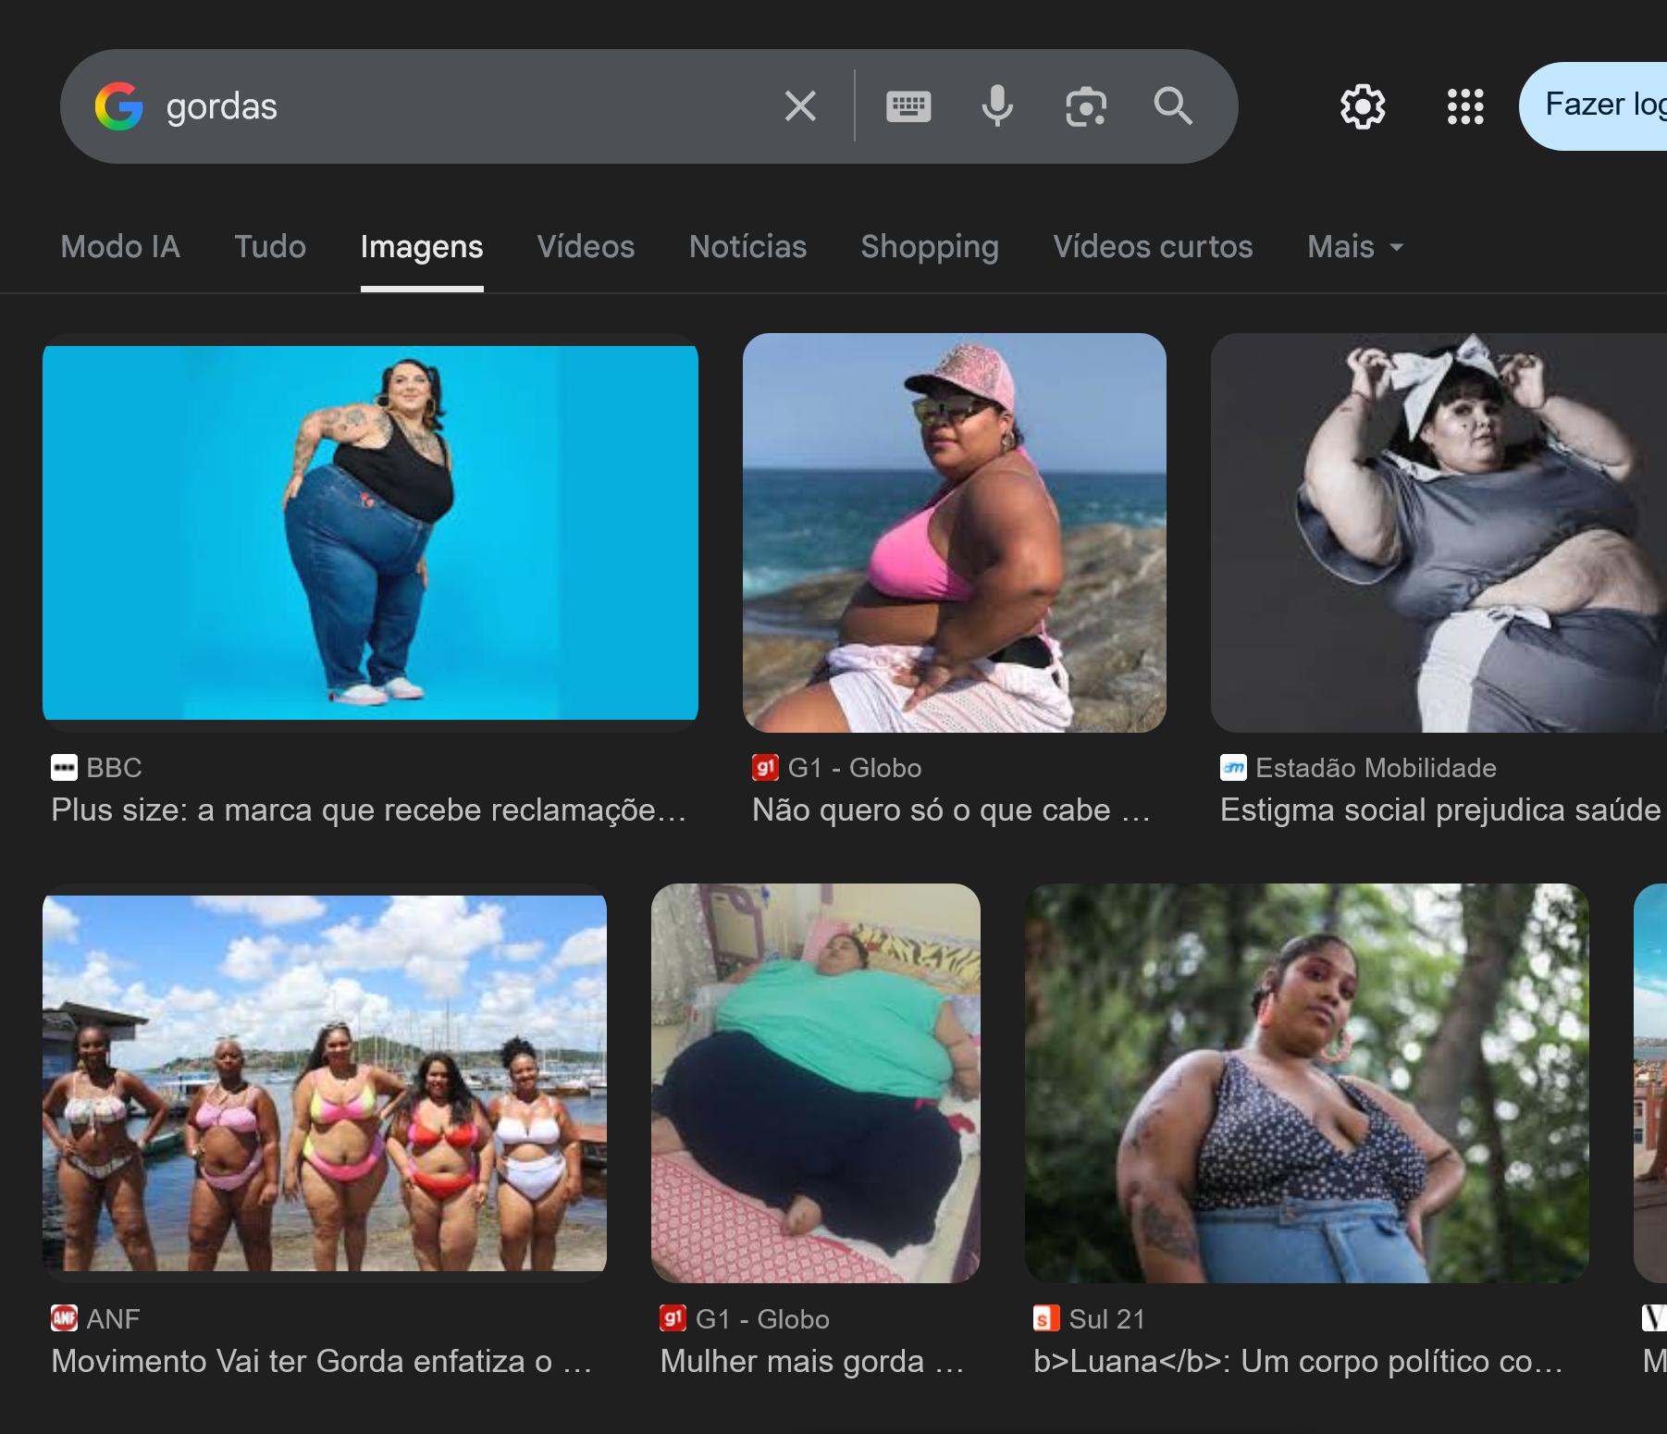
Task: Open 'Movimento Vai ter Gorda enfatiza' link
Action: click(x=322, y=1362)
